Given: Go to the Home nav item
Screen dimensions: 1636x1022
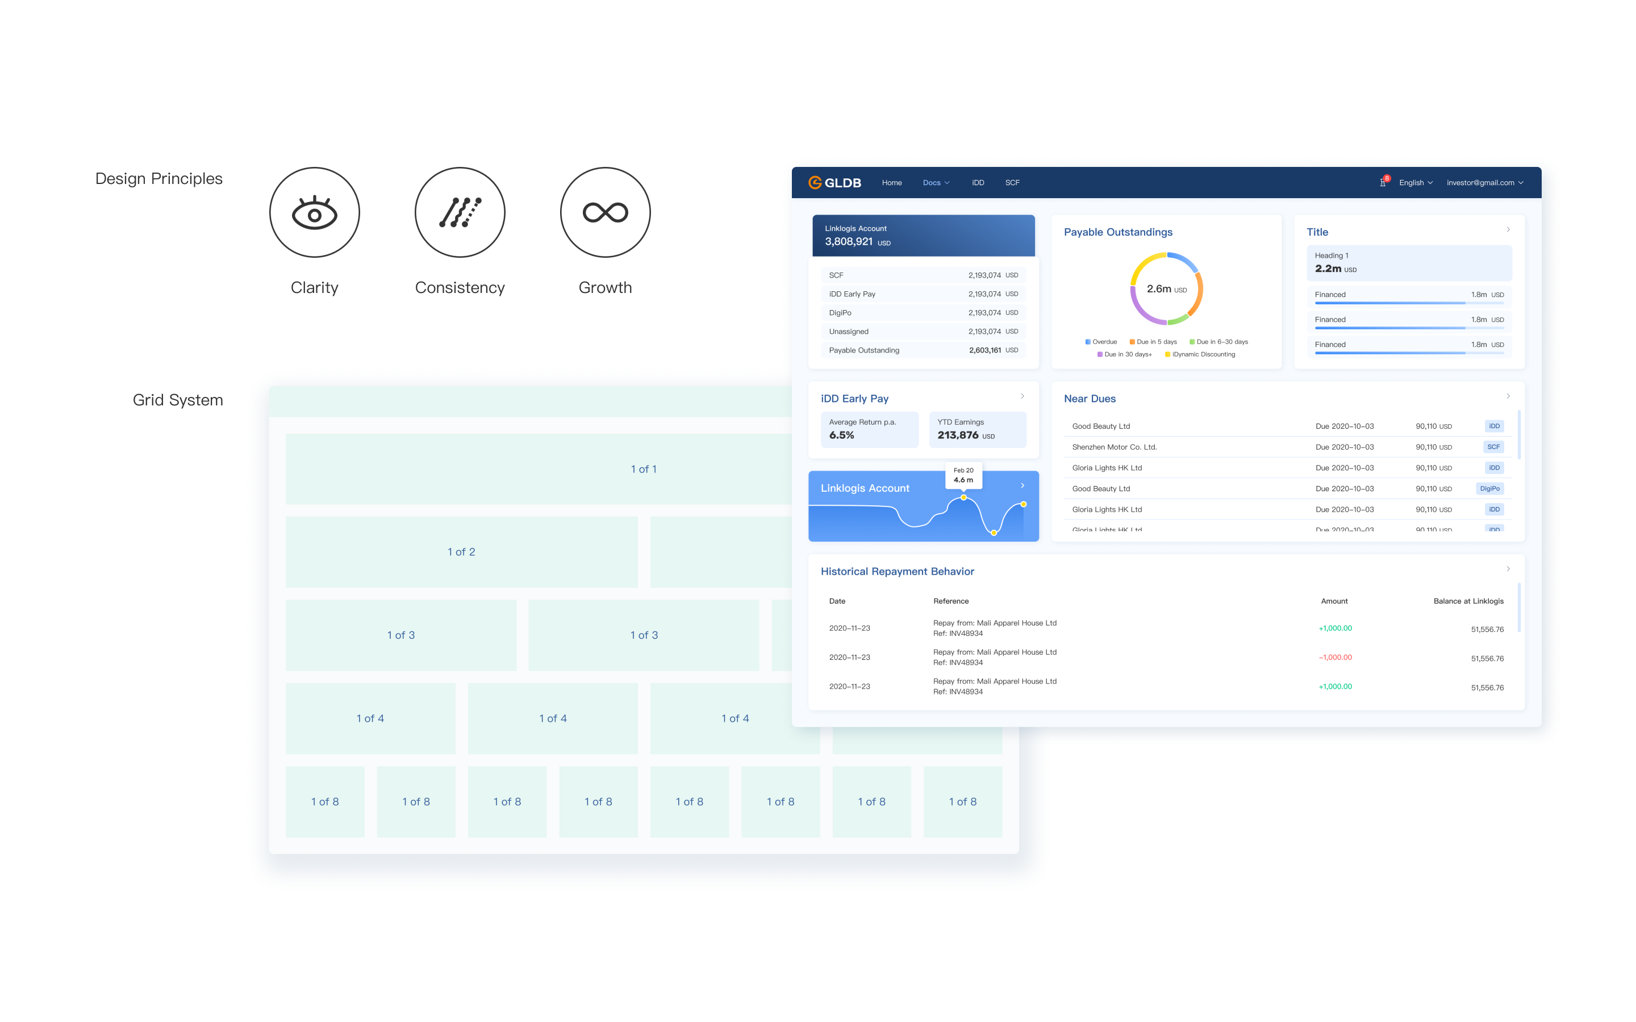Looking at the screenshot, I should (x=891, y=182).
